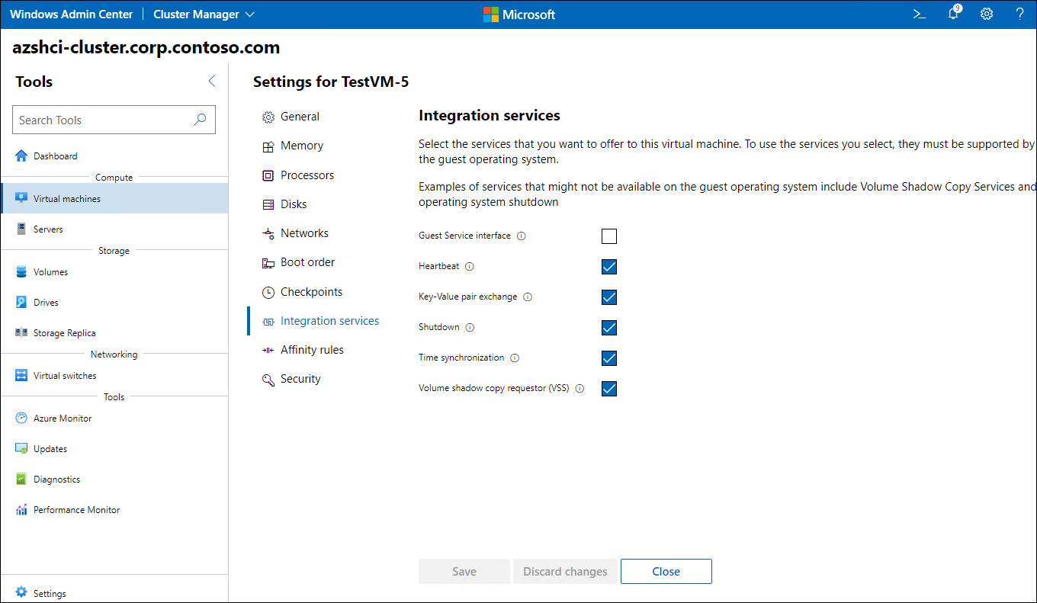Uncheck Key-Value pair exchange checkbox
This screenshot has width=1037, height=603.
[608, 297]
